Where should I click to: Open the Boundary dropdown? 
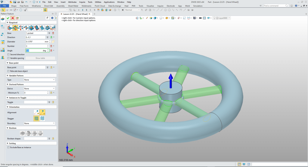(39, 123)
